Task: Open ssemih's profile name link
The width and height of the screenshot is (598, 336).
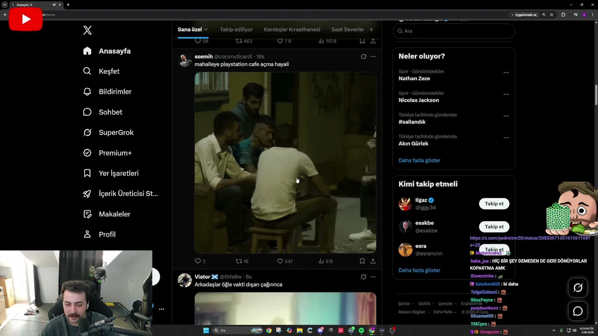Action: (x=204, y=56)
